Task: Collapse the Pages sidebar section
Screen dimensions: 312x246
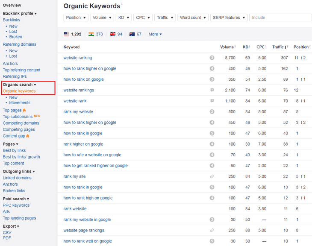Action: click(11, 144)
